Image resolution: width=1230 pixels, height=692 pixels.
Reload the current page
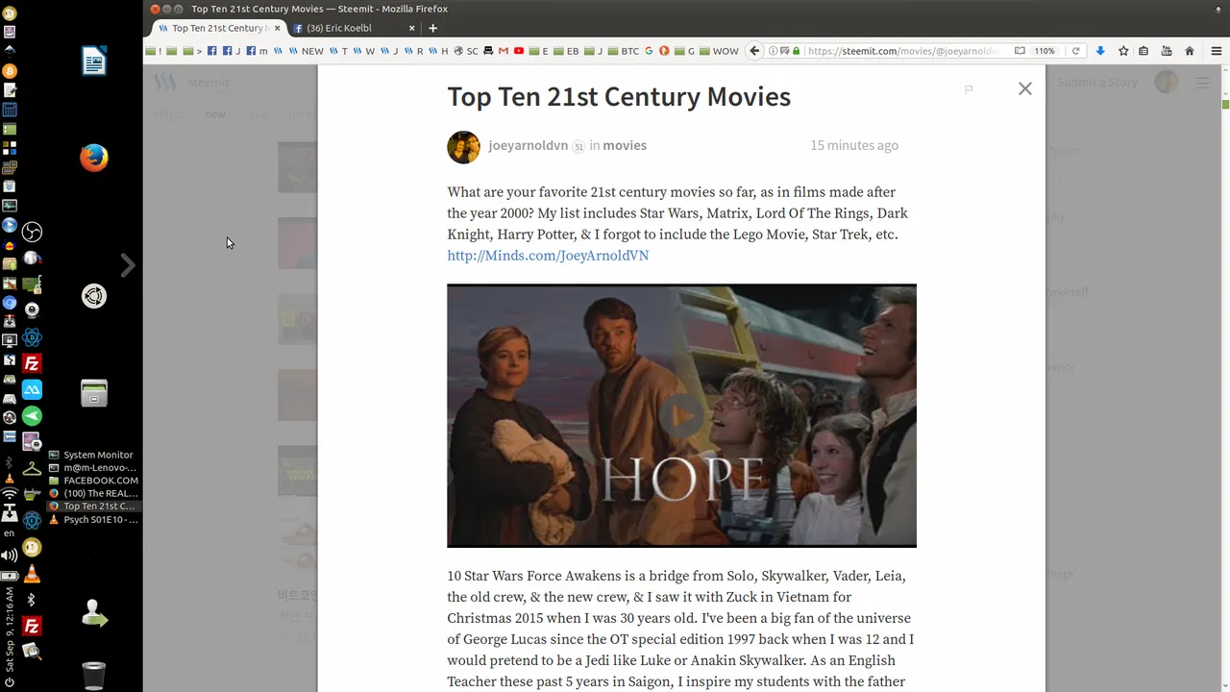tap(1075, 51)
